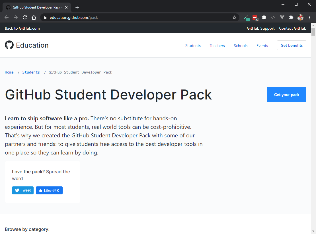The height and width of the screenshot is (234, 316).
Task: Maximize the browser window
Action: click(296, 4)
